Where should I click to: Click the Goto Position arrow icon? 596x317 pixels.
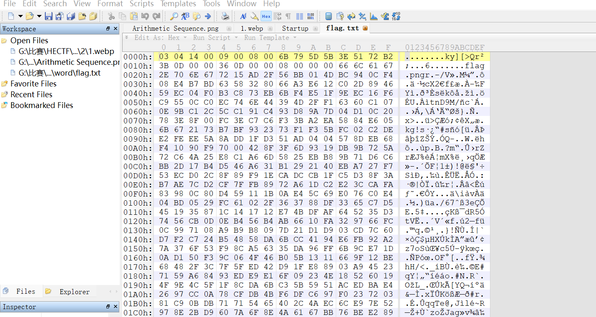(x=208, y=16)
